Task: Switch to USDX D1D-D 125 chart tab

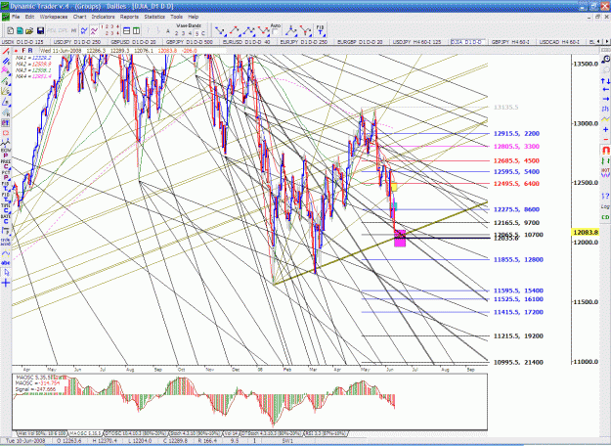Action: tap(22, 42)
